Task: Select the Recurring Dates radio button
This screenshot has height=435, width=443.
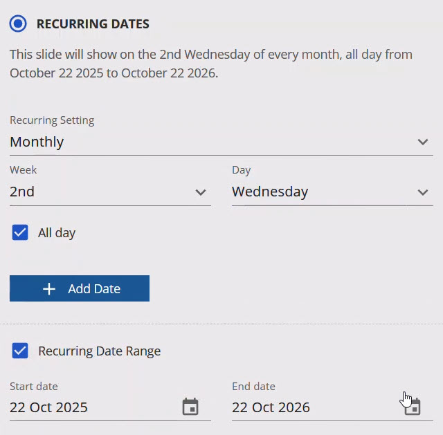Action: point(18,24)
